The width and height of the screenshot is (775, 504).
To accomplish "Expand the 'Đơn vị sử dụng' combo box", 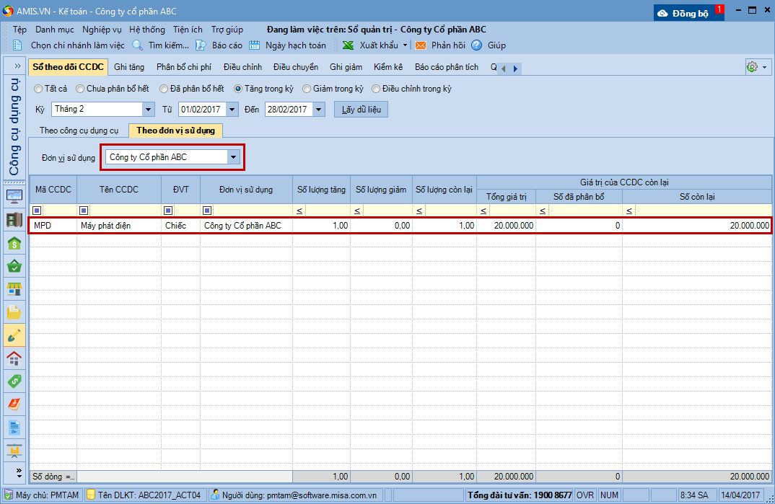I will pos(233,157).
